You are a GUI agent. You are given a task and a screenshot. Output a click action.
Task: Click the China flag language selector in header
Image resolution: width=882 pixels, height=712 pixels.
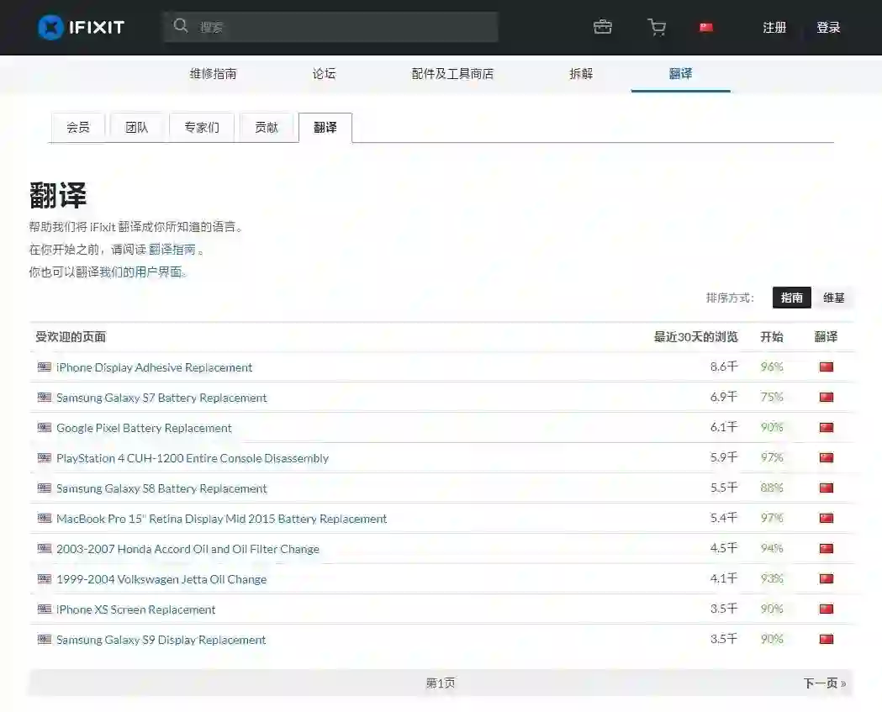(706, 27)
